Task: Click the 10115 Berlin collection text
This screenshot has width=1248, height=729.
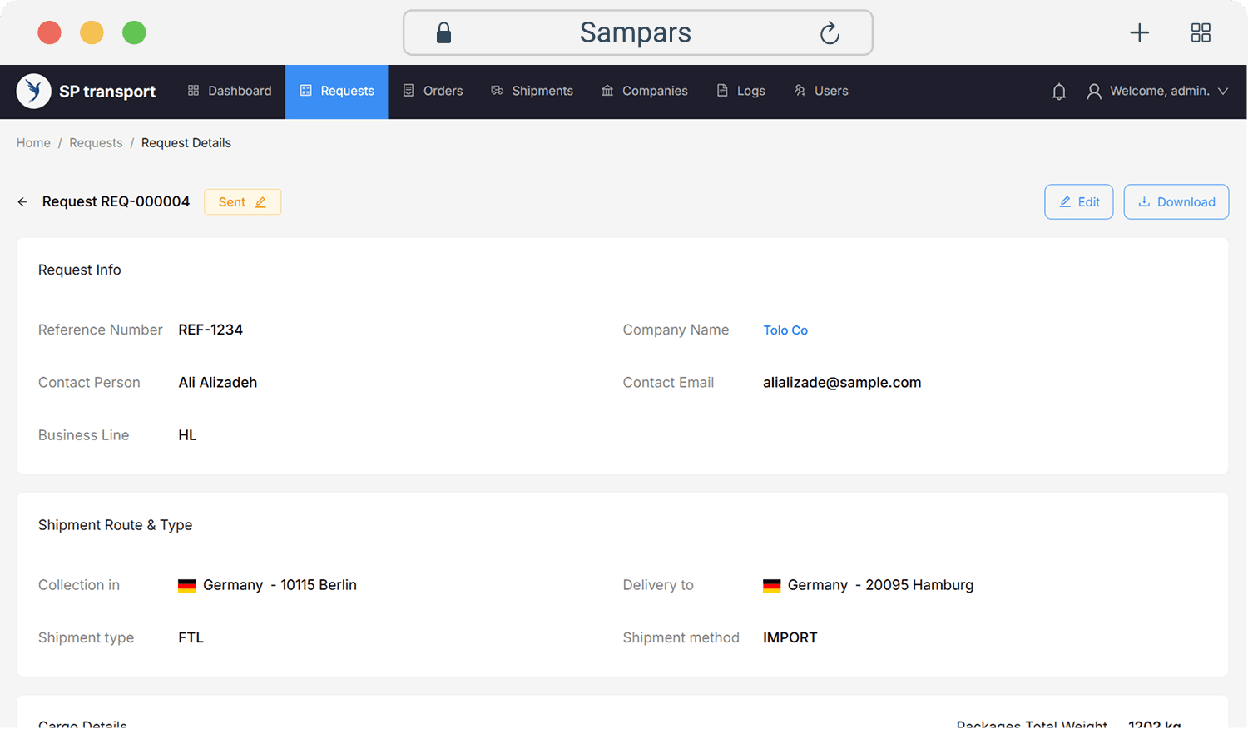Action: (x=319, y=585)
